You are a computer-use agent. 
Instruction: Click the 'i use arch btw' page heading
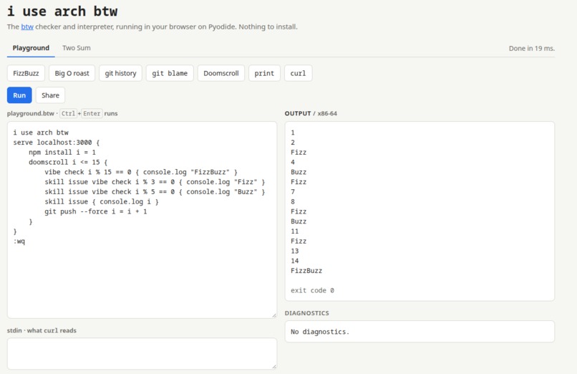click(62, 11)
